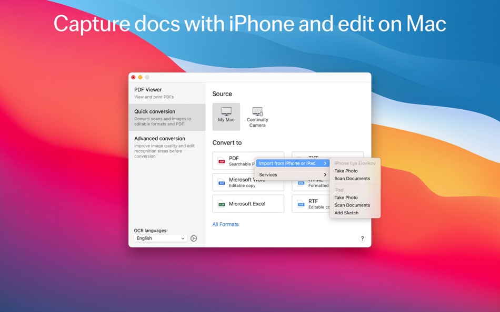Switch to Advanced conversion section
Viewport: 500px width, 312px height.
[x=167, y=147]
